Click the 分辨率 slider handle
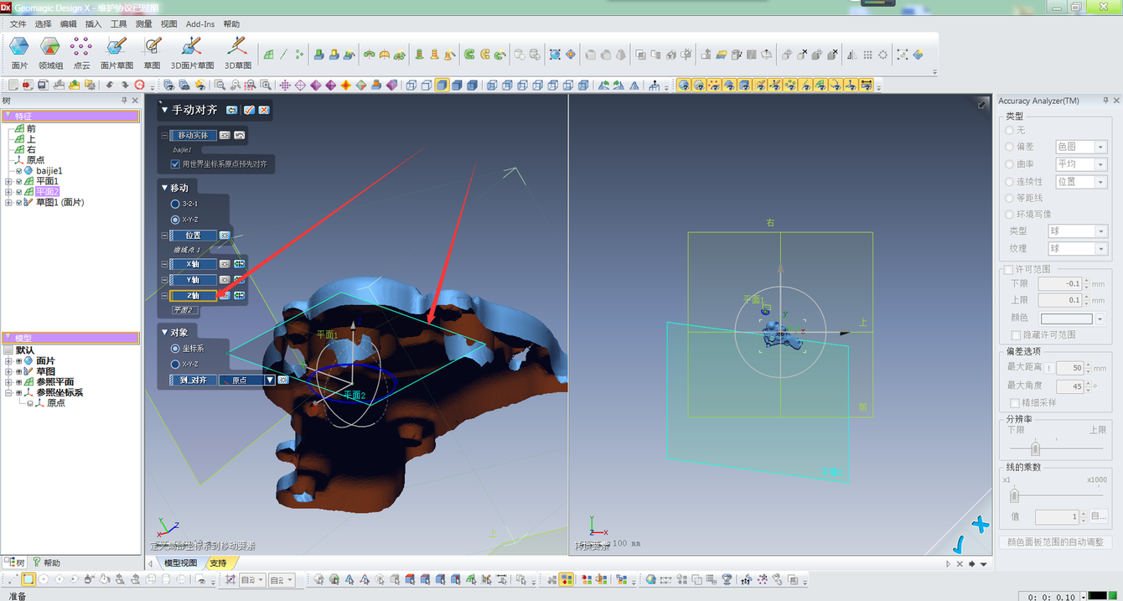1123x601 pixels. [x=1035, y=448]
